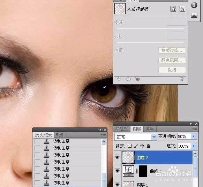Collapse the history panel with double arrows
The width and height of the screenshot is (203, 187).
99,130
